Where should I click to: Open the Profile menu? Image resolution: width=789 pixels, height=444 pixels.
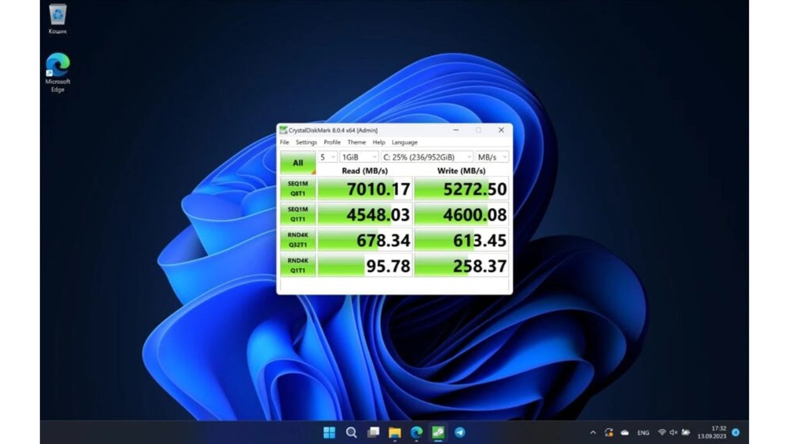tap(332, 142)
